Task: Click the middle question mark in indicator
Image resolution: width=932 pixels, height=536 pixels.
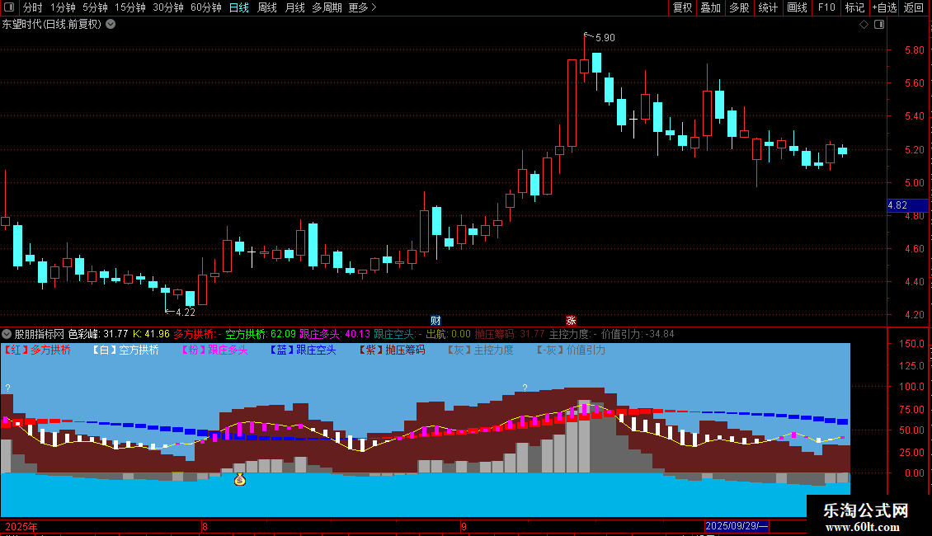Action: pyautogui.click(x=525, y=388)
